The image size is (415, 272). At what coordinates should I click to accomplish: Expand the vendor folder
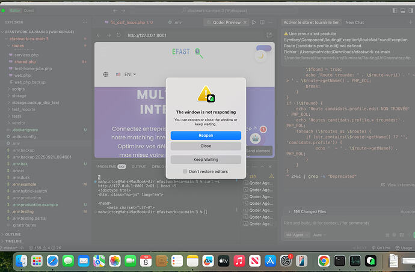point(18,123)
